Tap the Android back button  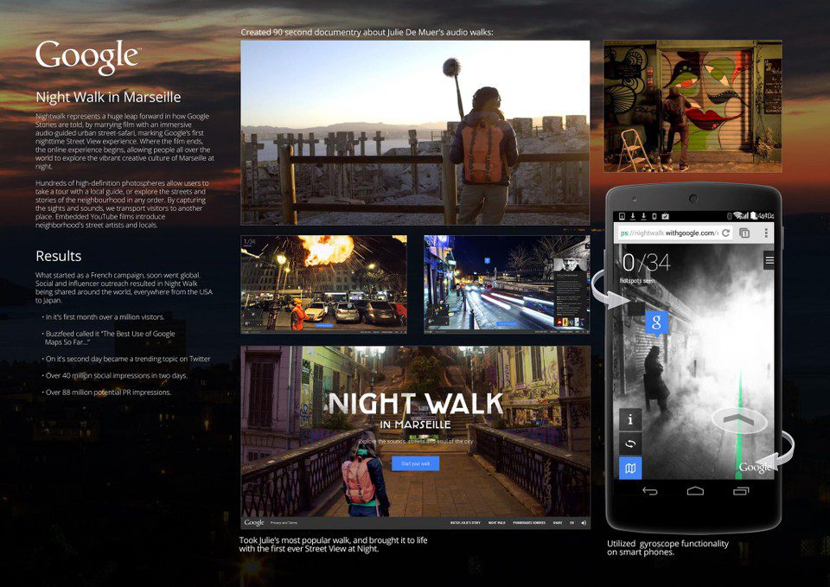coord(649,491)
